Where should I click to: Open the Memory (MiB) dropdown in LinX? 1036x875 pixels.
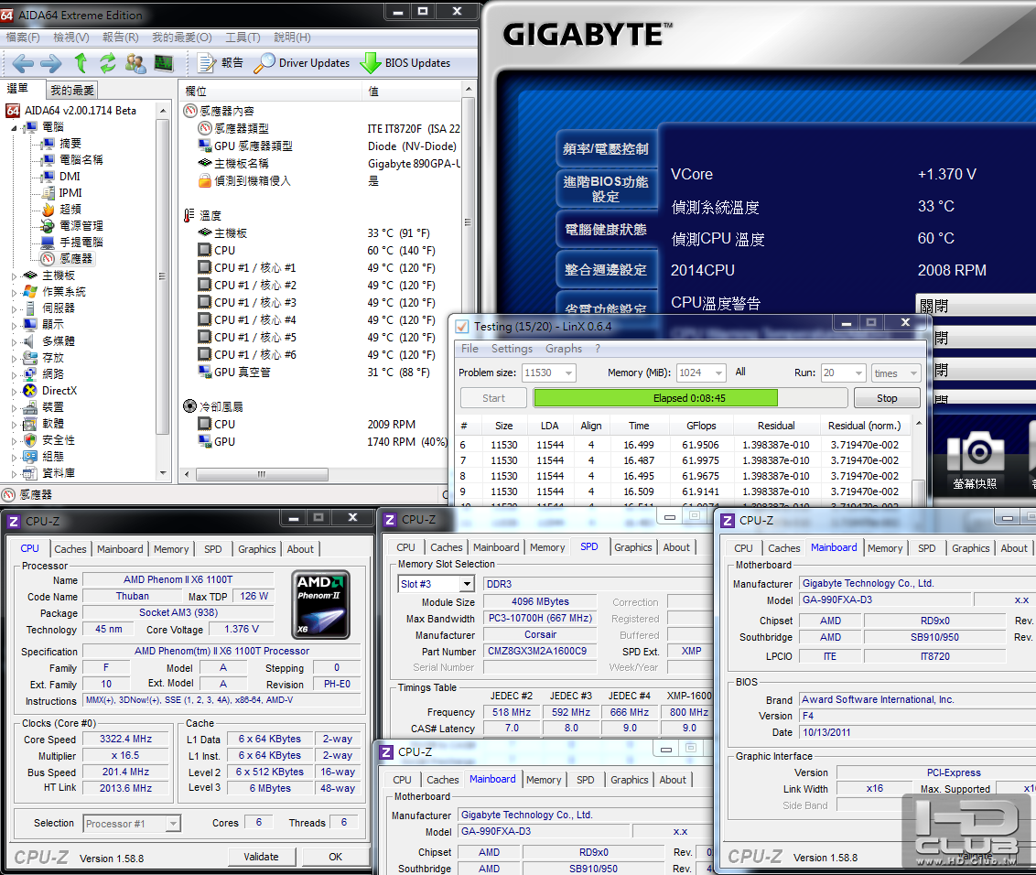click(718, 373)
